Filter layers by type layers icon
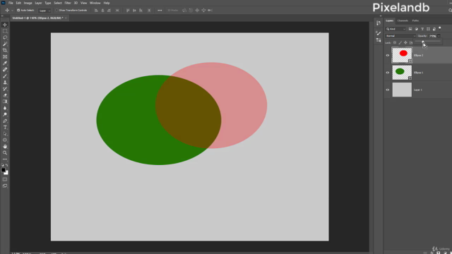Screen dimensions: 452x254 pyautogui.click(x=422, y=29)
